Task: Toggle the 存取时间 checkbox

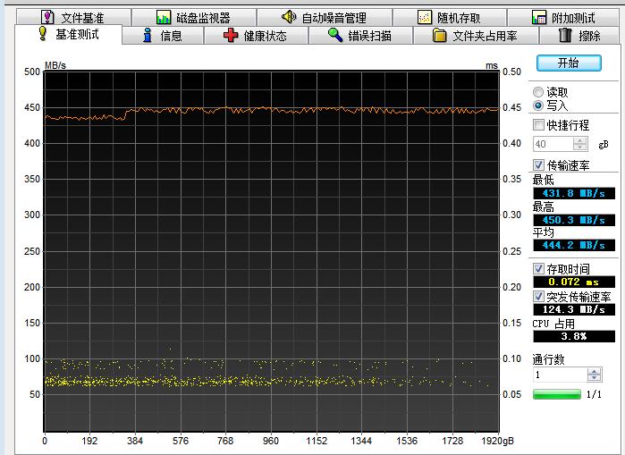Action: pyautogui.click(x=538, y=269)
